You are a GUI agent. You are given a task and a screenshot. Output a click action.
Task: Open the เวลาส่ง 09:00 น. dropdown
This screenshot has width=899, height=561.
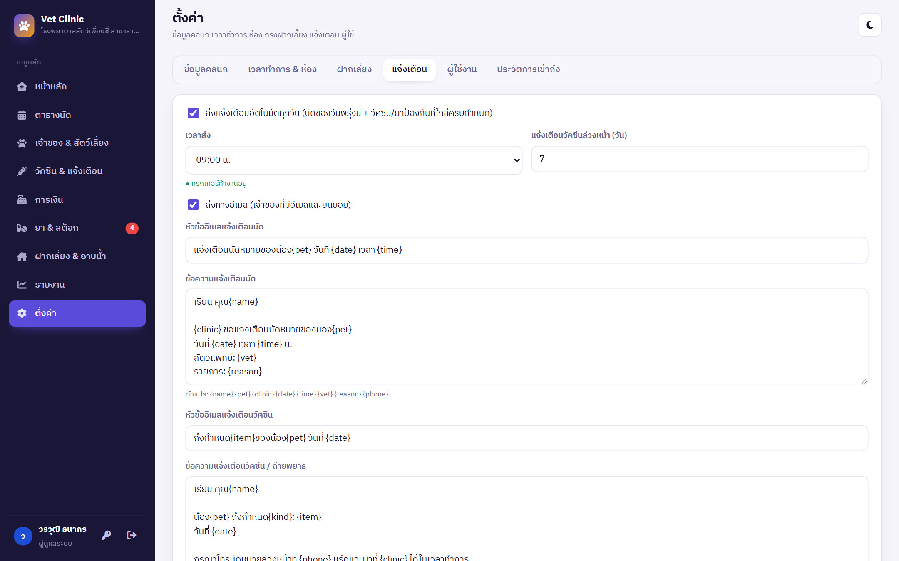[x=354, y=160]
